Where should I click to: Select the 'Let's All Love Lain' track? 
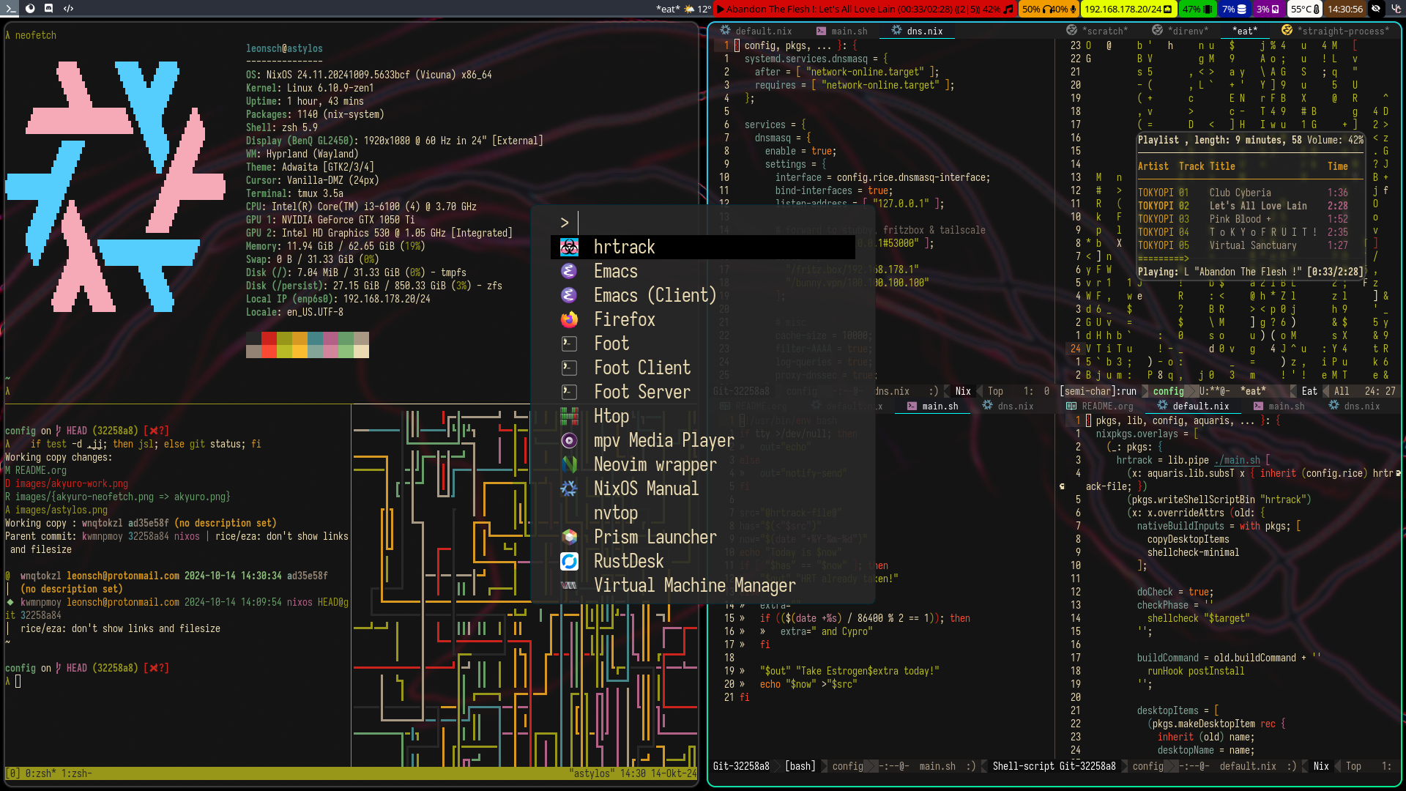pyautogui.click(x=1257, y=206)
